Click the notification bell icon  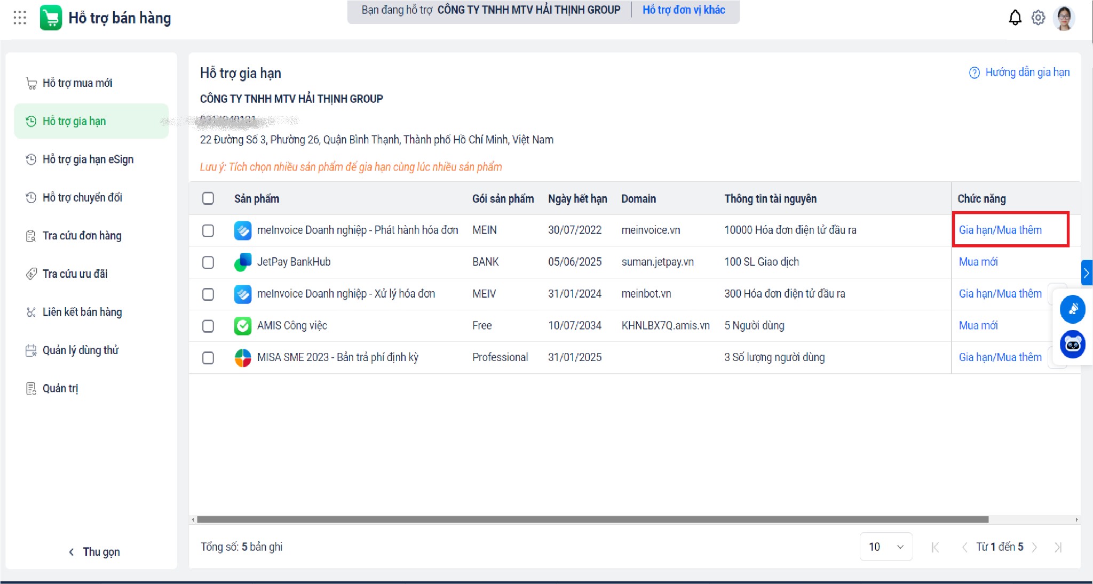pyautogui.click(x=1015, y=18)
